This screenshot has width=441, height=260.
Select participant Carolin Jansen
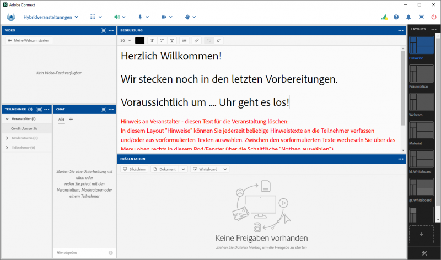pos(27,128)
